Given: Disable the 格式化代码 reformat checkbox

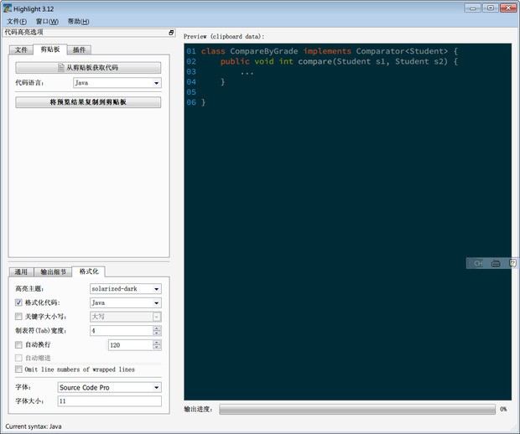Looking at the screenshot, I should pyautogui.click(x=19, y=302).
